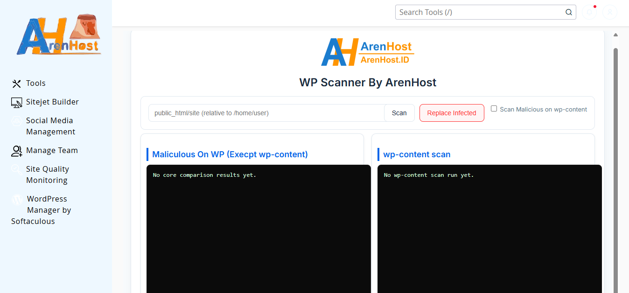Open the notifications icon with red dot
Image resolution: width=629 pixels, height=293 pixels.
pyautogui.click(x=589, y=12)
